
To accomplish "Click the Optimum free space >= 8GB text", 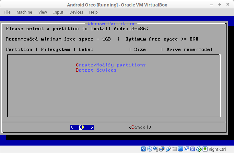I will point(162,39).
